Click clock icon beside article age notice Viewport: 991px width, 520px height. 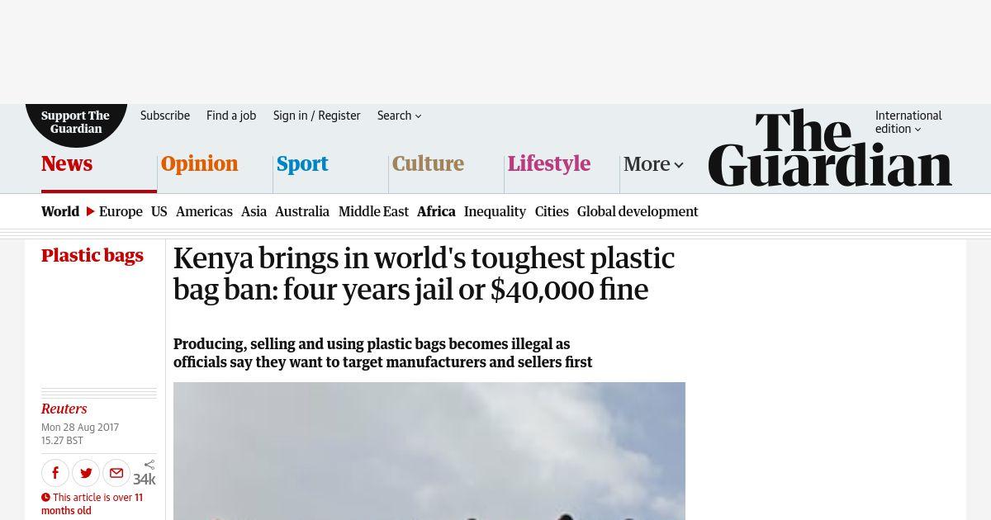[x=45, y=498]
